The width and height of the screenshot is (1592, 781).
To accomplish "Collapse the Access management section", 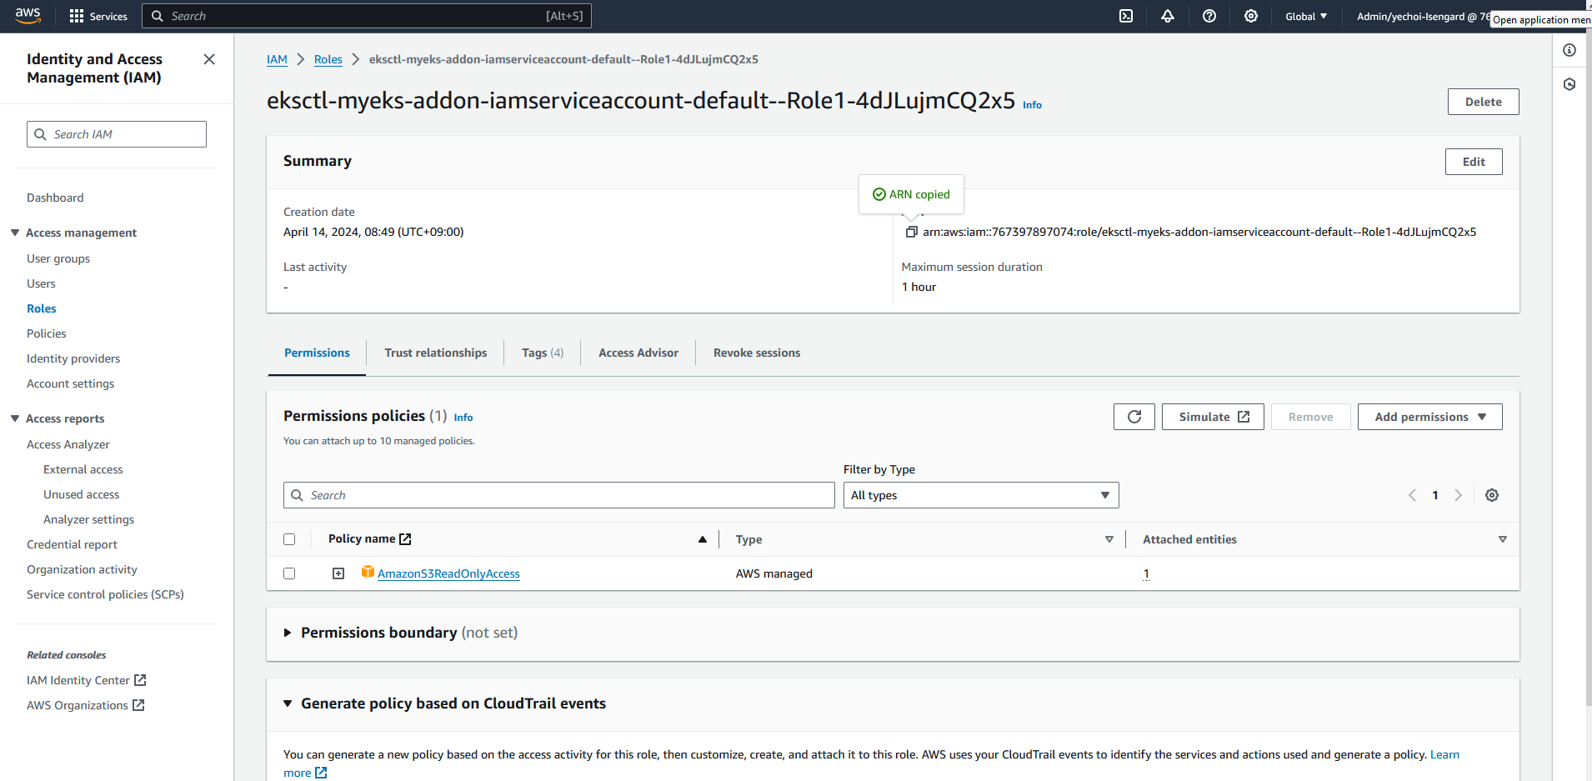I will (x=15, y=233).
